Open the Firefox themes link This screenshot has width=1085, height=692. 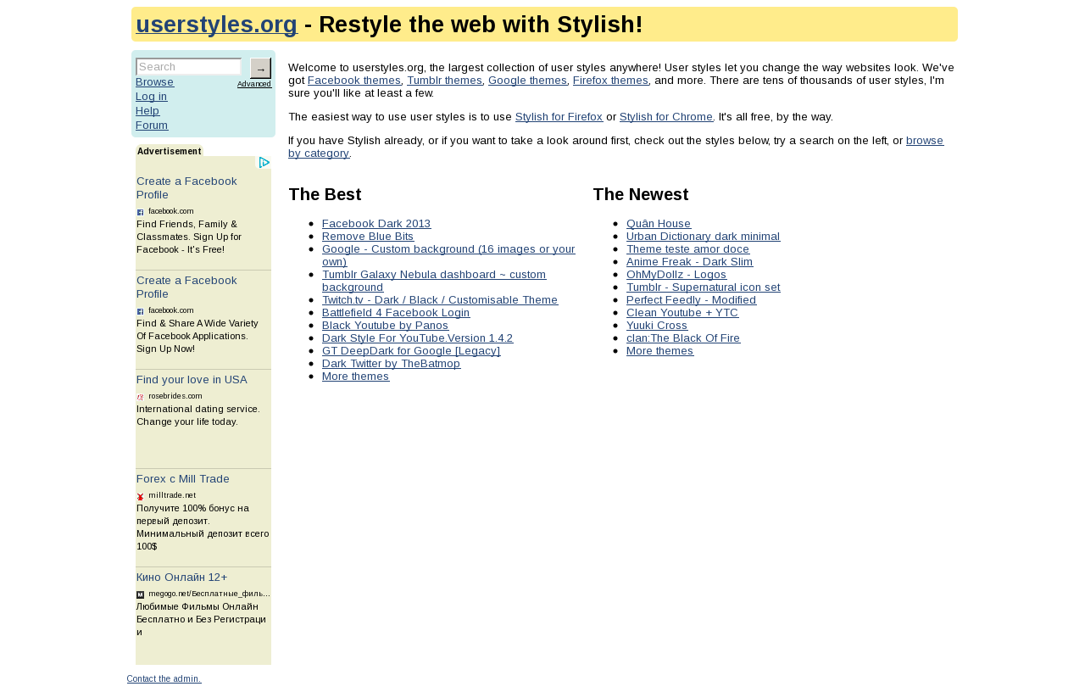tap(611, 81)
